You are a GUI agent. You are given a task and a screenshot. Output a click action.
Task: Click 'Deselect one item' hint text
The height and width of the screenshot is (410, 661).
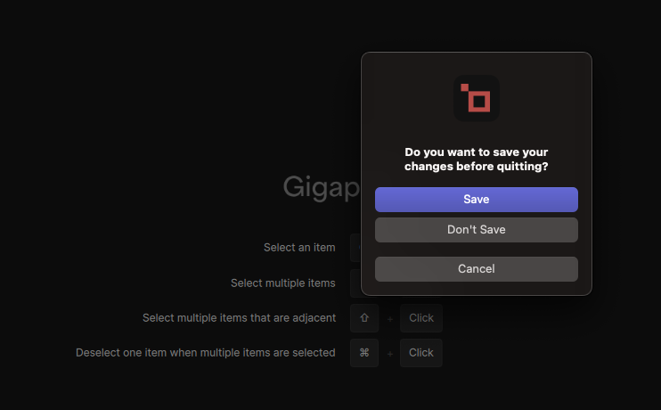pos(206,353)
